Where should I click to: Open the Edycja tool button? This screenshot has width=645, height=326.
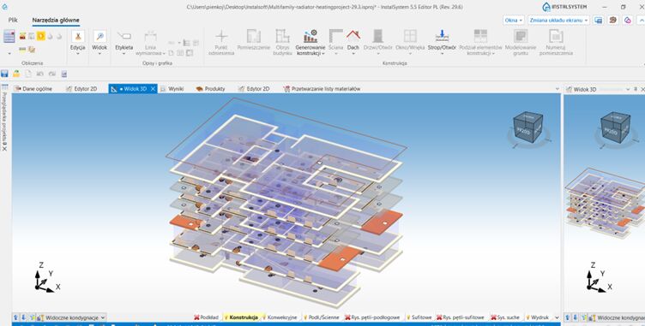click(x=78, y=41)
